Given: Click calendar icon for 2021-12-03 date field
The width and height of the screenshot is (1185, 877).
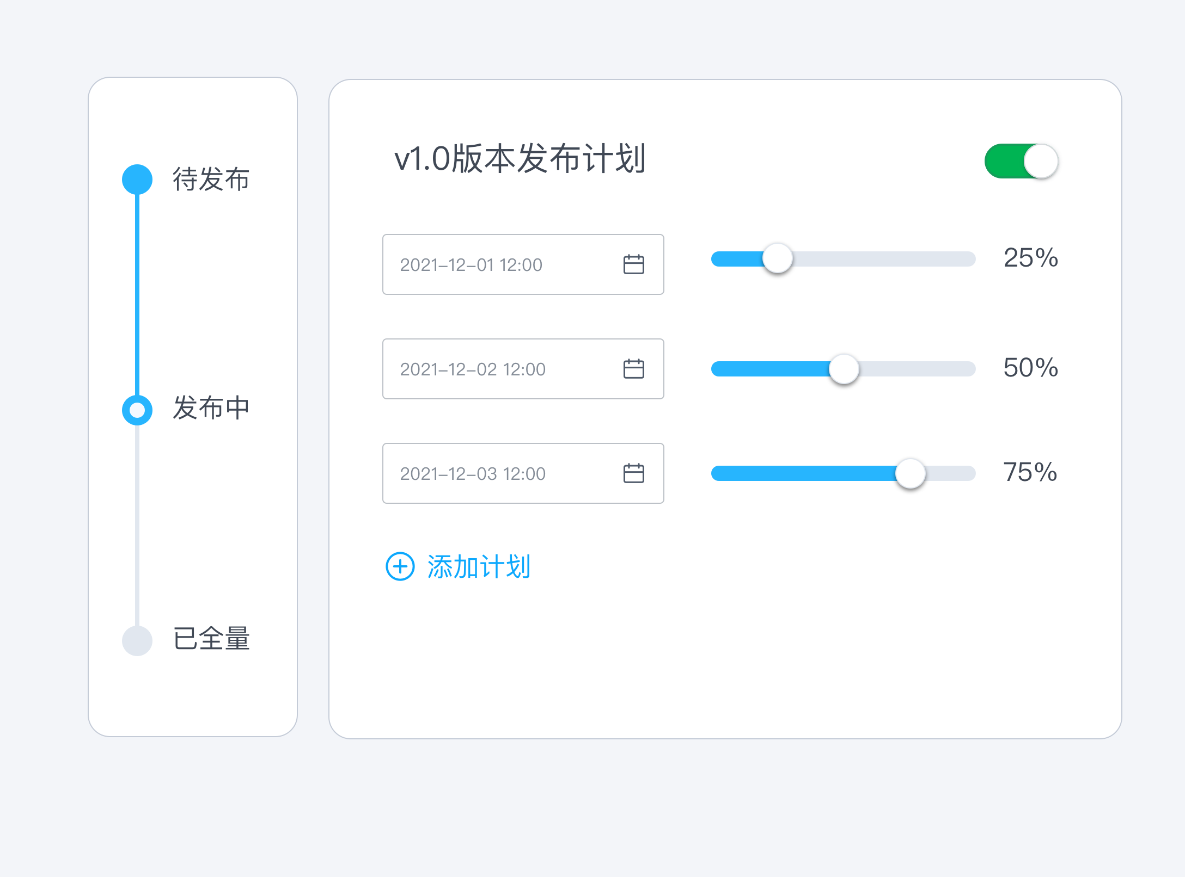Looking at the screenshot, I should click(x=633, y=473).
